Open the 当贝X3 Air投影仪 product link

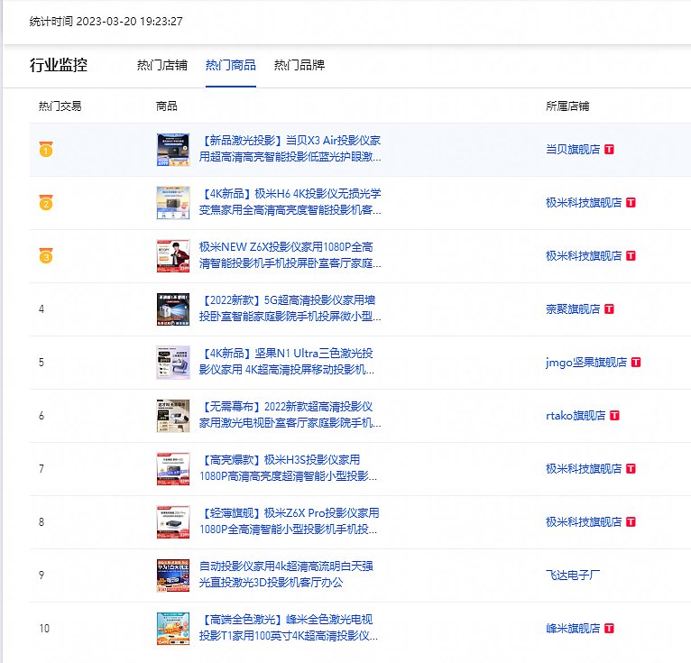click(x=290, y=149)
